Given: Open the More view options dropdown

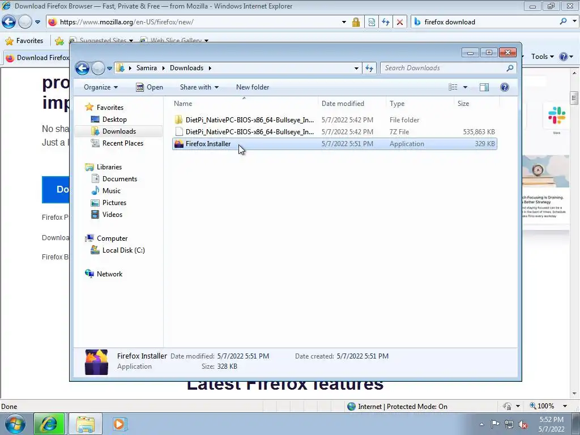Looking at the screenshot, I should (x=466, y=87).
